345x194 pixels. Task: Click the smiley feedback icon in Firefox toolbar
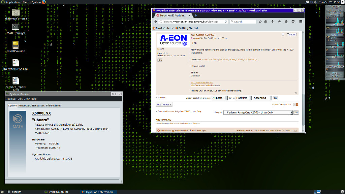(286, 22)
